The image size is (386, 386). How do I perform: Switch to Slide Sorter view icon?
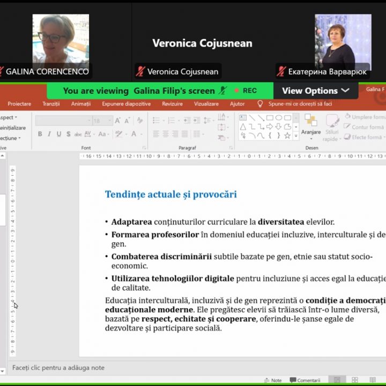tap(355, 380)
